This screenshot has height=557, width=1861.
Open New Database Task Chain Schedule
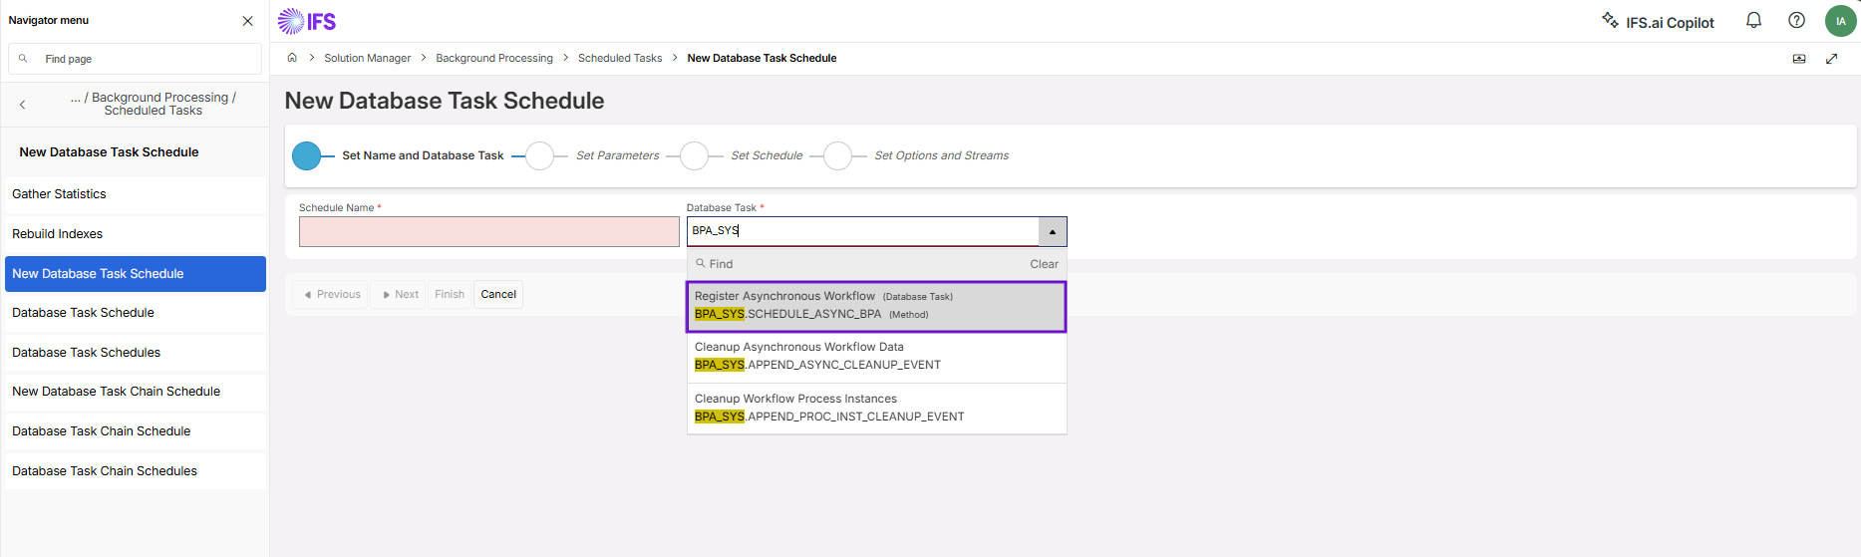(x=135, y=392)
